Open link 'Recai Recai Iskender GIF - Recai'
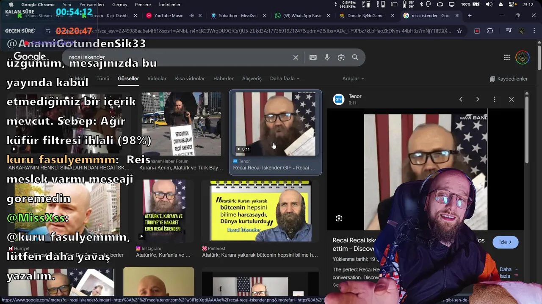Screen dimensions: 542x304 click(274, 168)
